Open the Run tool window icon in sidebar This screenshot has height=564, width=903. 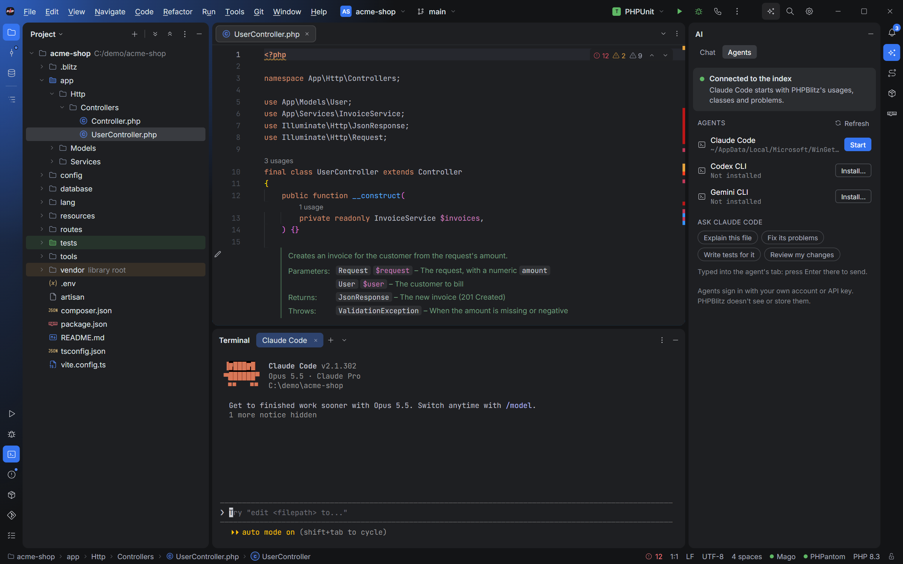[12, 414]
